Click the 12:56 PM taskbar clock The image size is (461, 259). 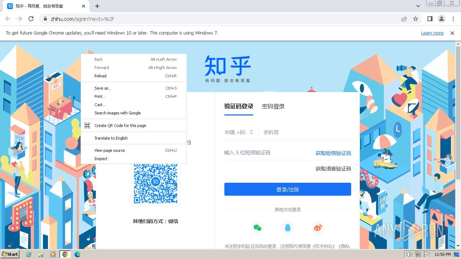[443, 254]
